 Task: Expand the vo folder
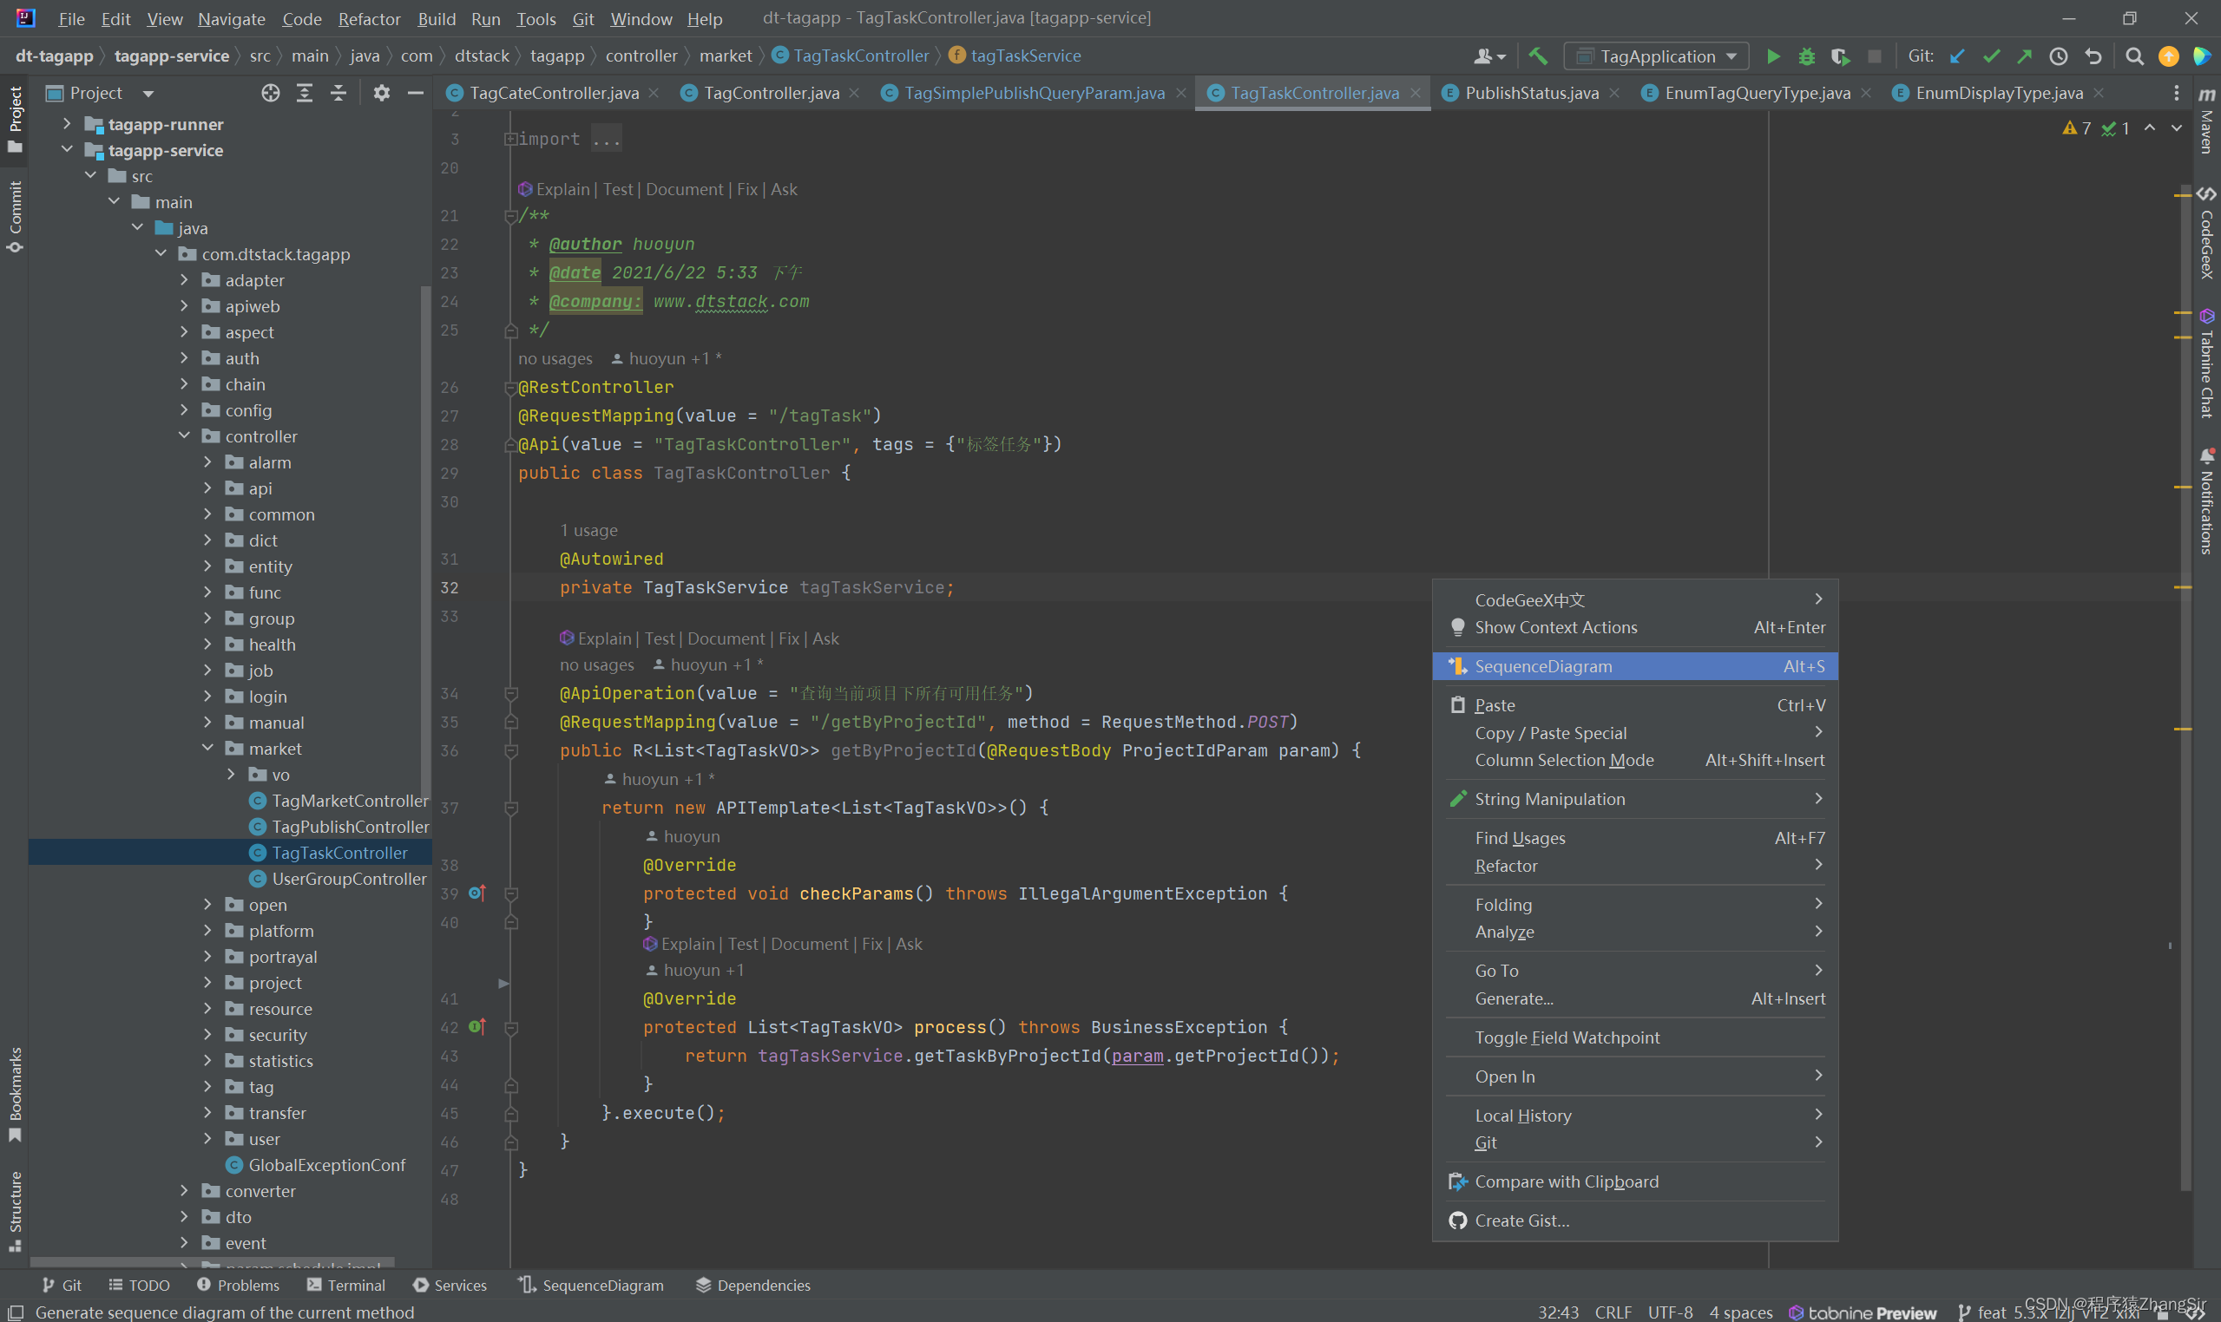[231, 774]
